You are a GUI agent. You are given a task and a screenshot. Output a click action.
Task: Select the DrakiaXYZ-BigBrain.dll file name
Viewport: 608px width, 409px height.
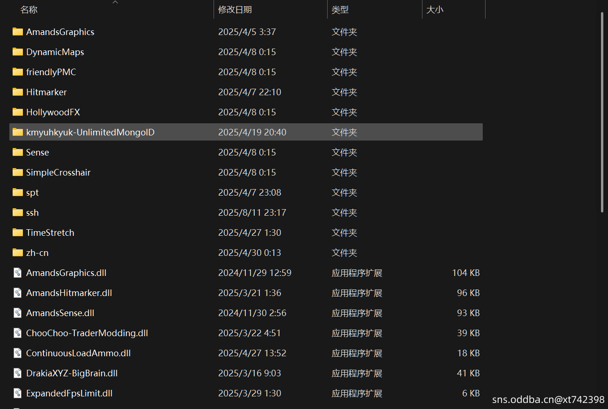[72, 373]
